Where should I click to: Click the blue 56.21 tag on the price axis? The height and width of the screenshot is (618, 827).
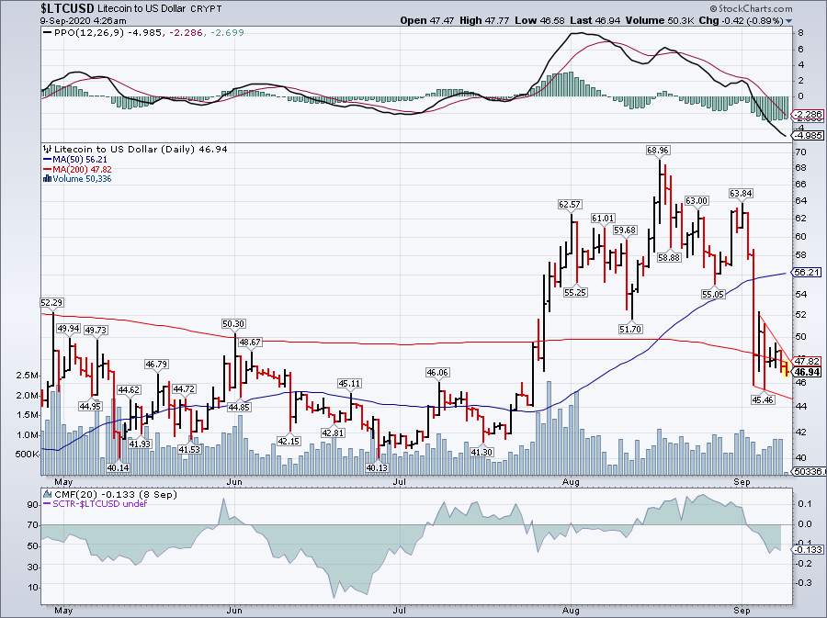(x=808, y=273)
